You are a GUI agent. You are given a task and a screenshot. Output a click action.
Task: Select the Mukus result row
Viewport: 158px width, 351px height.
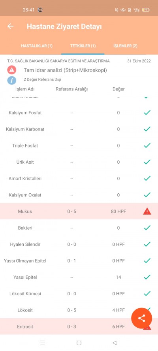[79, 211]
